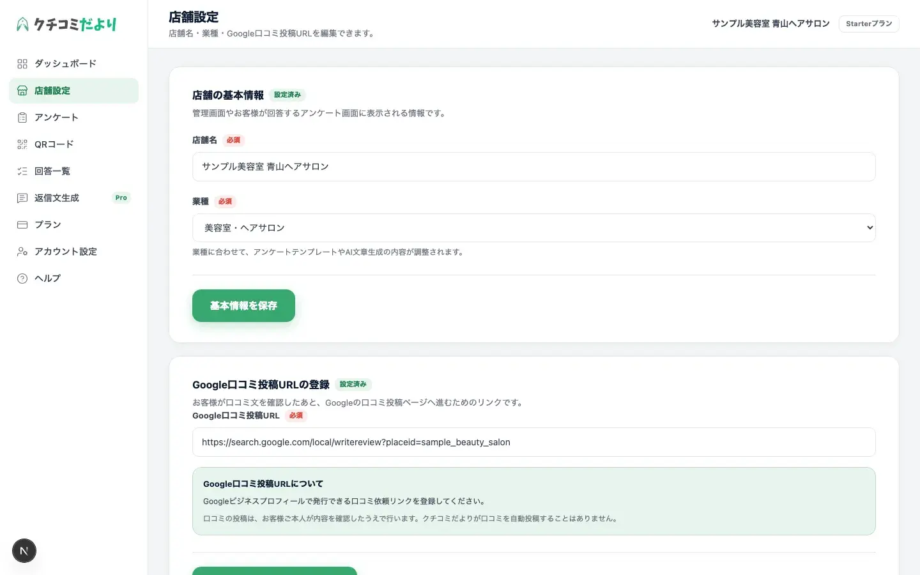
Task: Click the アカウント設定 user icon
Action: pos(22,252)
